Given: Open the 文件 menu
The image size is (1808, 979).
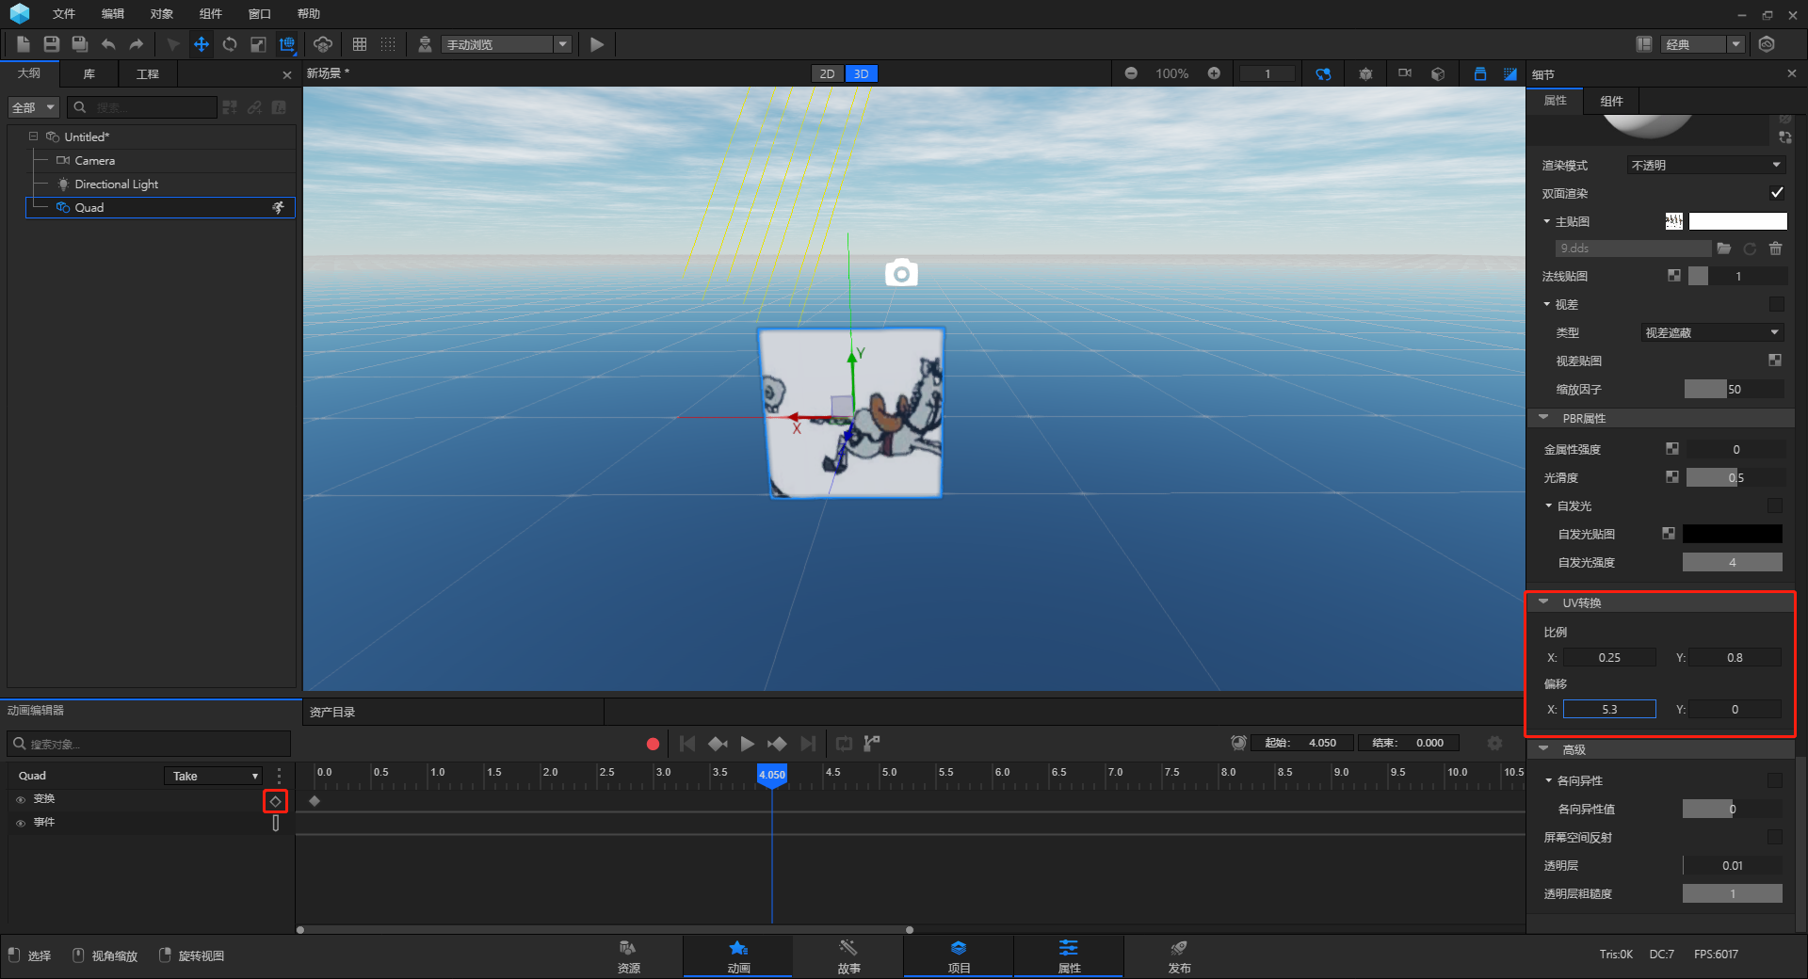Looking at the screenshot, I should click(64, 14).
